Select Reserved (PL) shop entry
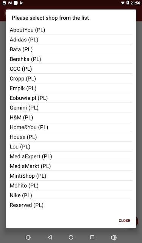Viewport: 142px width, 243px height. tap(71, 205)
